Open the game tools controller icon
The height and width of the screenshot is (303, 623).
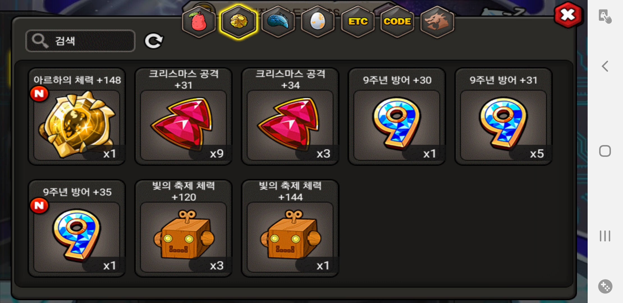click(x=605, y=286)
